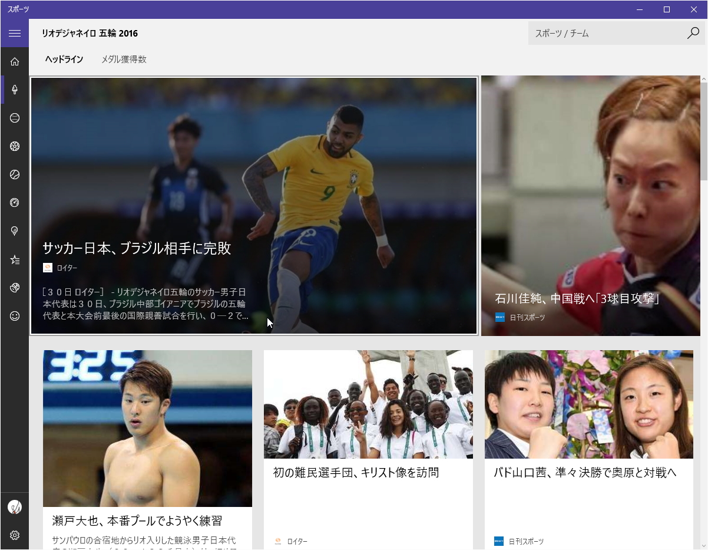Open the Soccer section via soccer ball icon
Screen dimensions: 708x550
(15, 146)
